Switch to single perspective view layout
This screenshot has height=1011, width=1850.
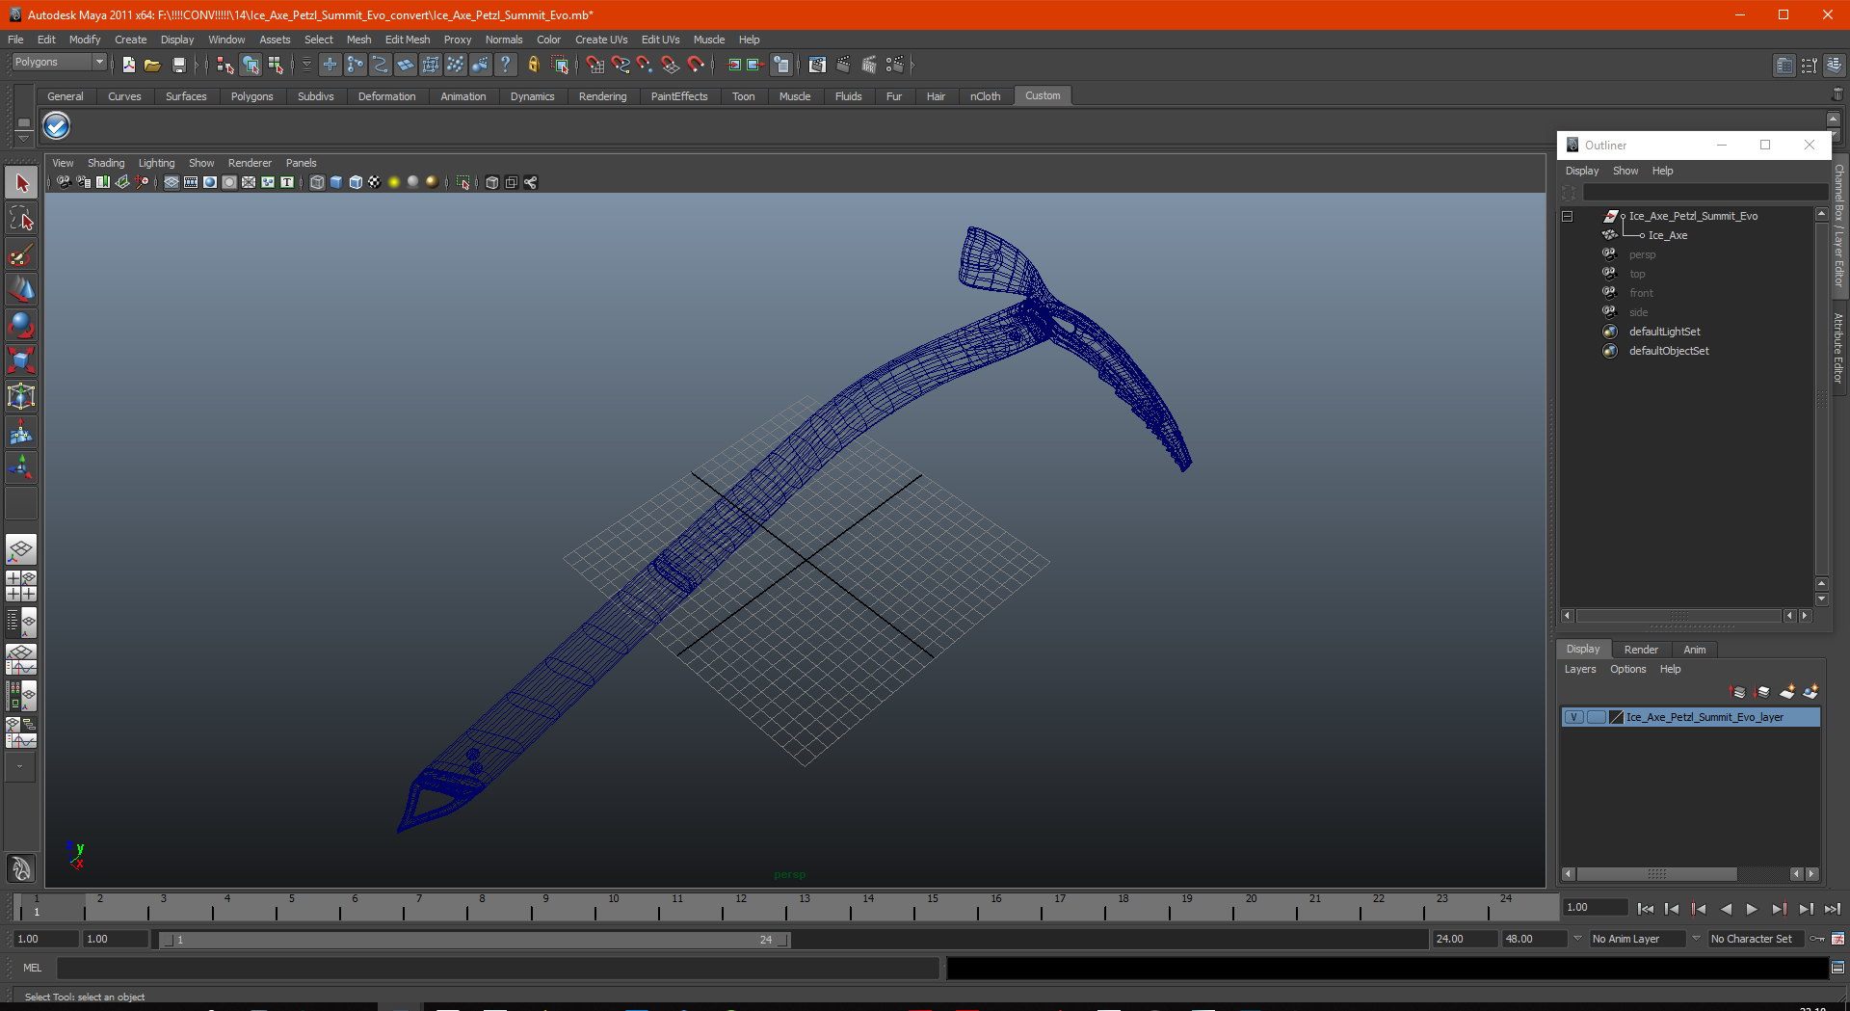[x=21, y=550]
